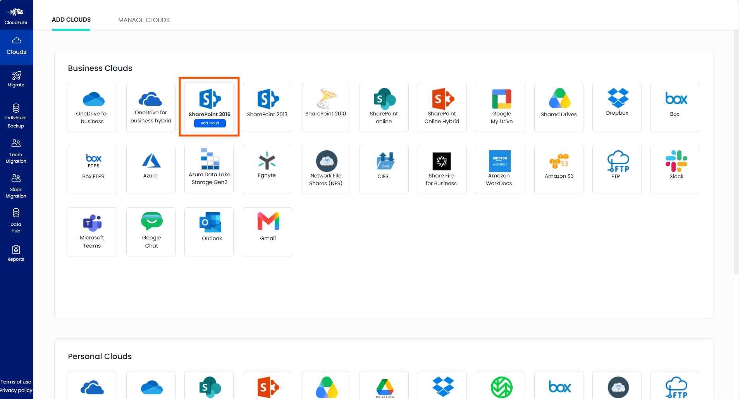The height and width of the screenshot is (399, 740).
Task: Choose the business FTP cloud
Action: tap(617, 169)
